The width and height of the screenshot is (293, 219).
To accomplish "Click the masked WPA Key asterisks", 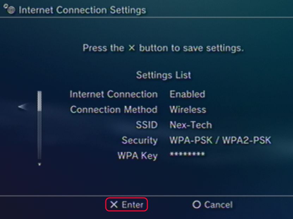I will pos(187,155).
